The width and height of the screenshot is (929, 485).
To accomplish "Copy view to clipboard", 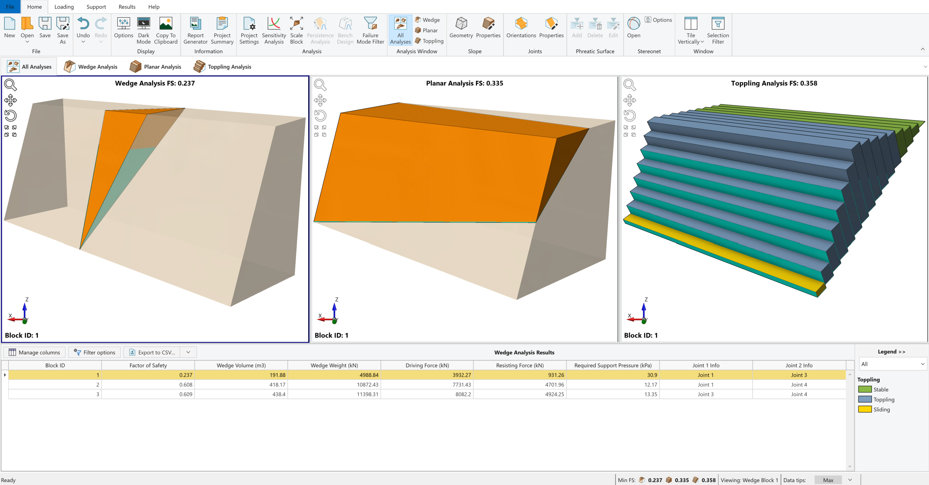I will coord(166,30).
